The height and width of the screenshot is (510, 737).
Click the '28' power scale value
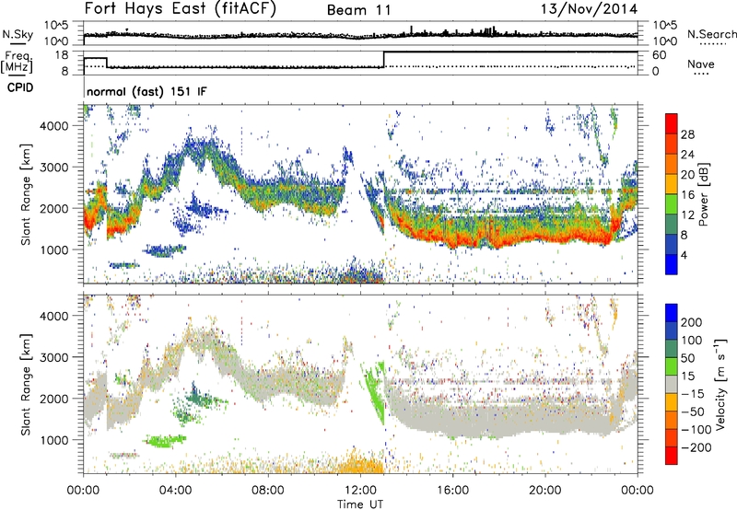[x=687, y=134]
